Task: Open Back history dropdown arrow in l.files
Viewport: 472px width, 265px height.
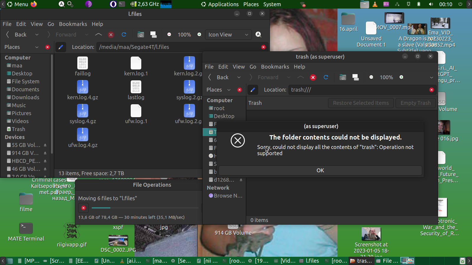Action: (37, 35)
